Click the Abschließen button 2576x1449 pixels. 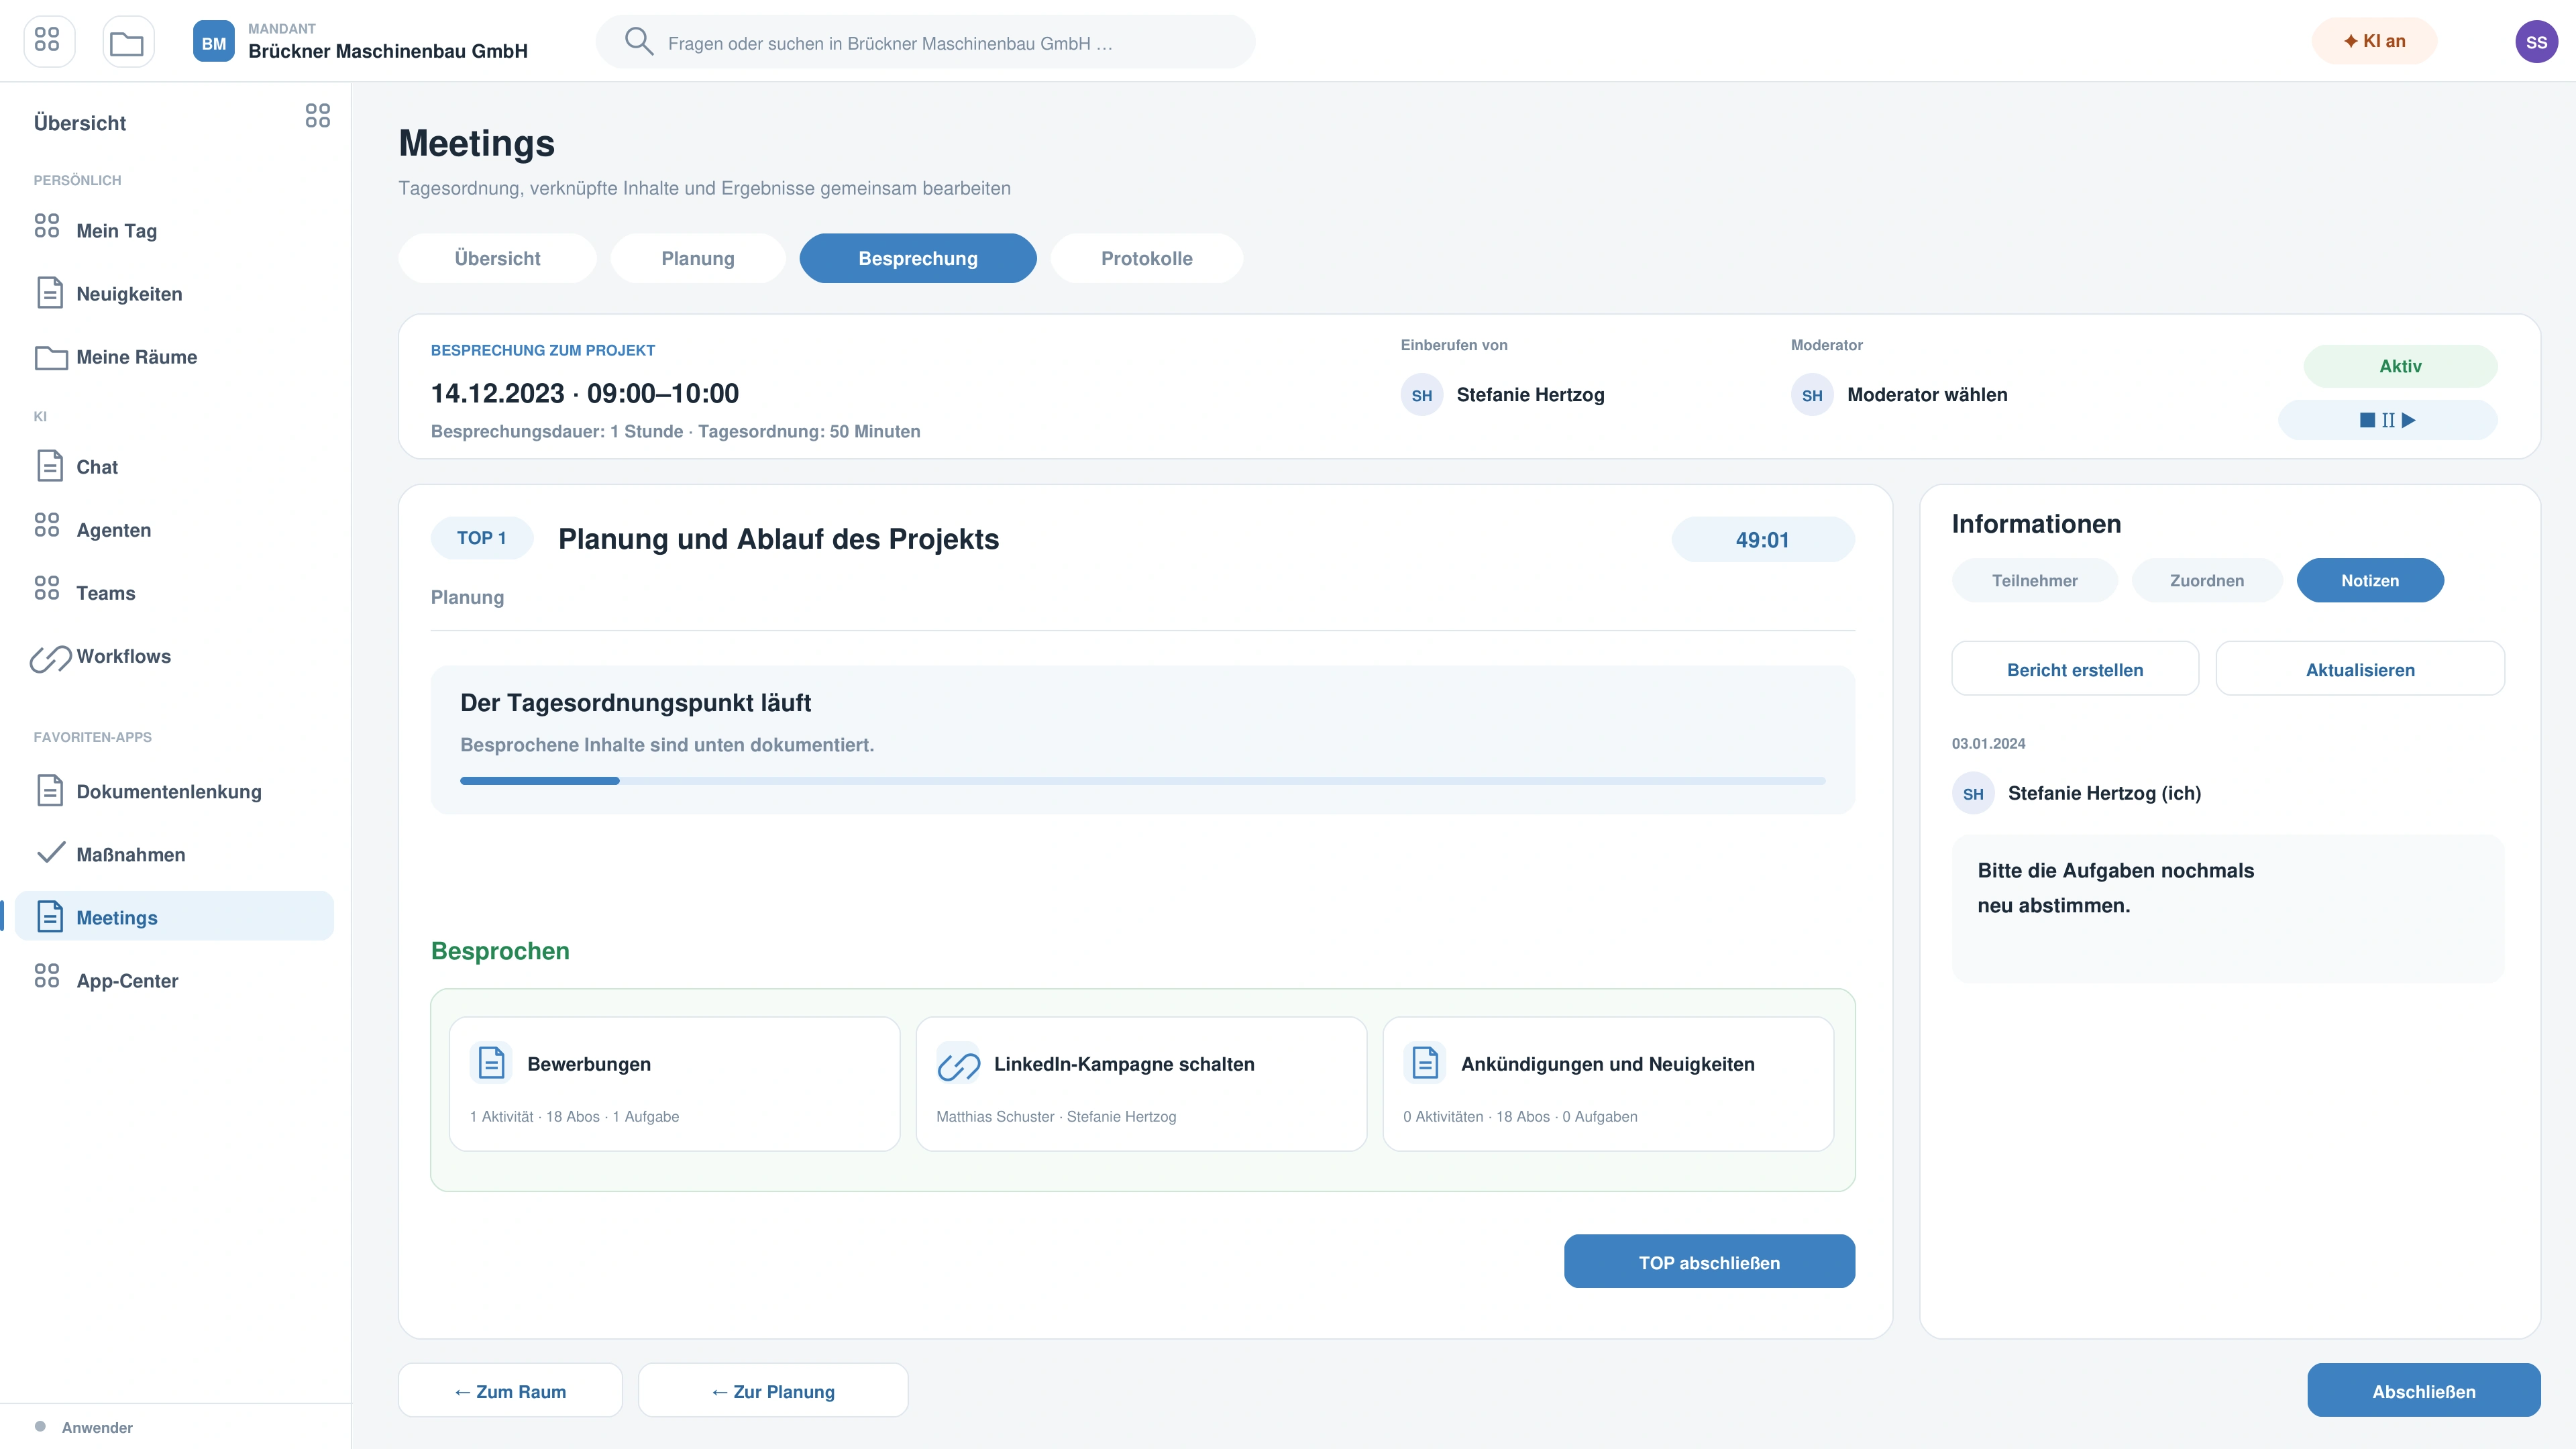coord(2424,1391)
